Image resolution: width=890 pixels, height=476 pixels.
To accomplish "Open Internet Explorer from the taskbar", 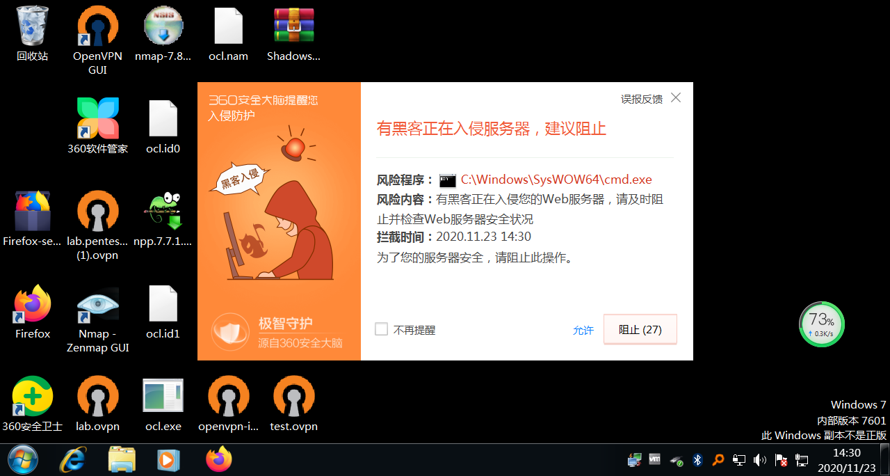I will (73, 459).
